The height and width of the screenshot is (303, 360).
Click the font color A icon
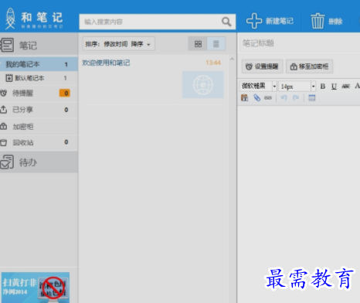coord(357,86)
